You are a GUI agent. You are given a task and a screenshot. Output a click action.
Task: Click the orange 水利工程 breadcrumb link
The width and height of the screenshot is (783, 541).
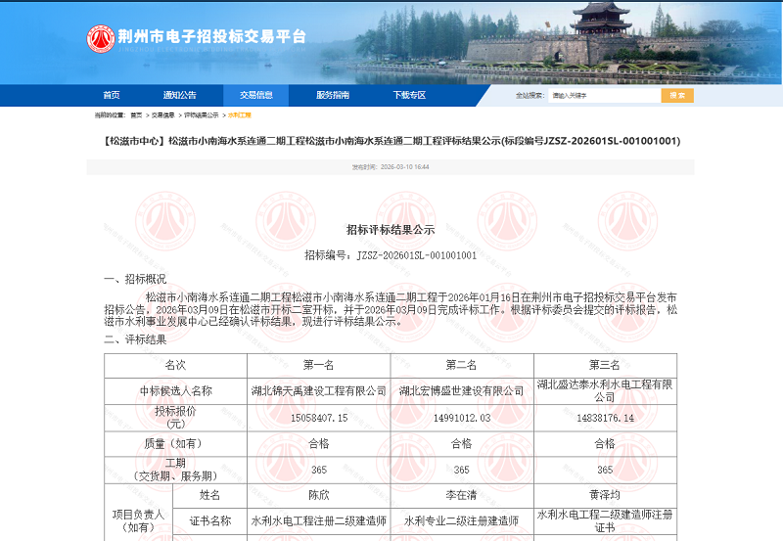coord(240,115)
